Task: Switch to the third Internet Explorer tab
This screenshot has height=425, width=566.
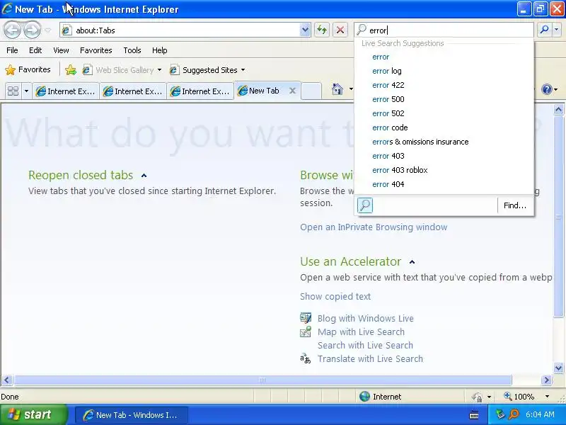Action: (x=200, y=91)
